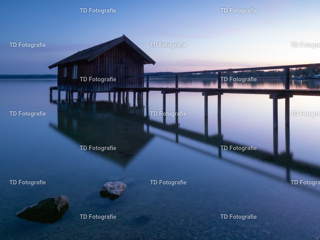
Task: Select the large rock in the foreground
Action: pyautogui.click(x=45, y=209)
